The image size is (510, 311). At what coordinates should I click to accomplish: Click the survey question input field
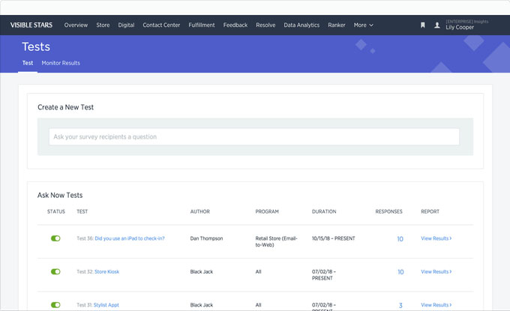254,136
